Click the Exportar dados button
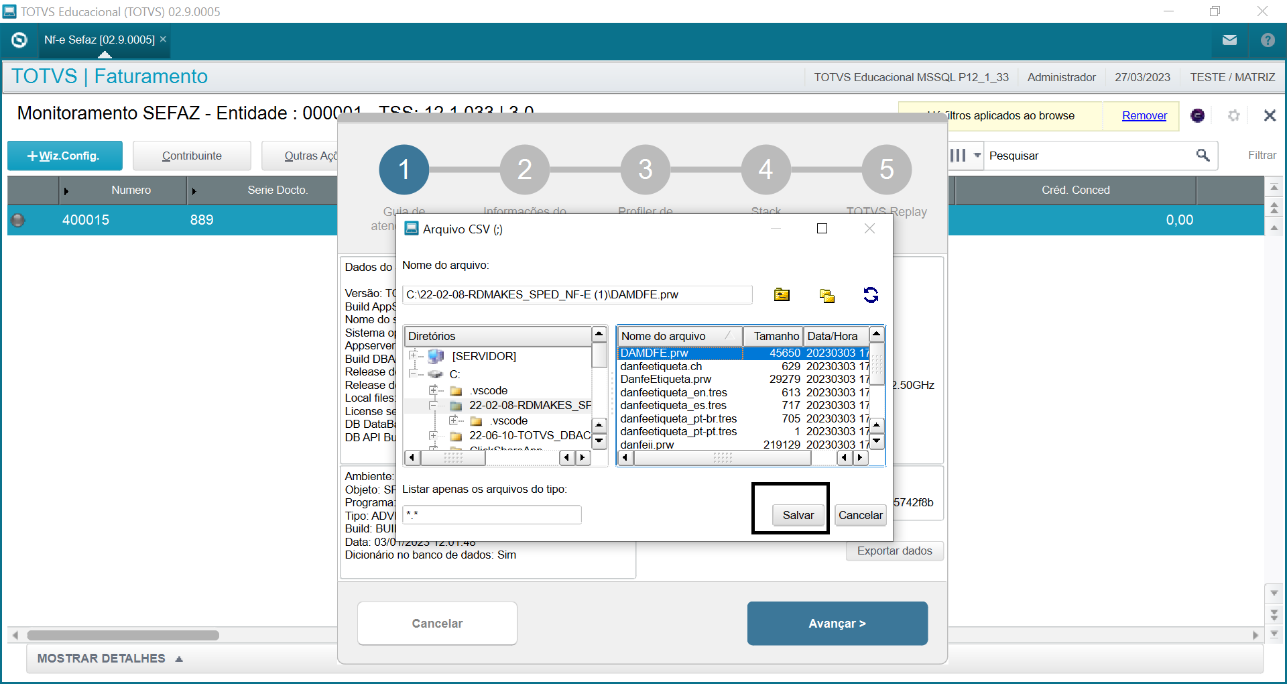This screenshot has height=684, width=1287. [x=894, y=551]
